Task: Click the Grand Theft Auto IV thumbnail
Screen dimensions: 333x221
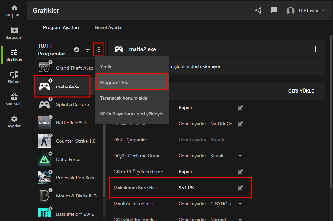Action: click(x=44, y=68)
